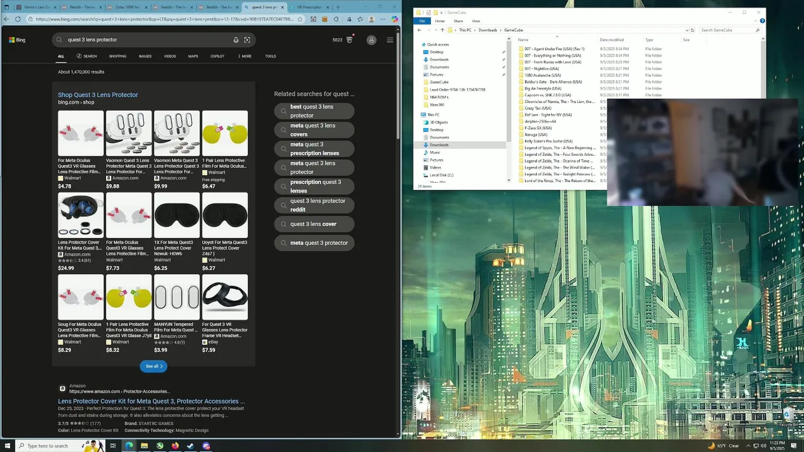
Task: Click Recycle Bin on the desktop
Action: tap(789, 417)
